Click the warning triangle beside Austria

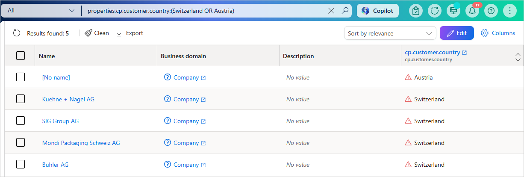(x=408, y=77)
